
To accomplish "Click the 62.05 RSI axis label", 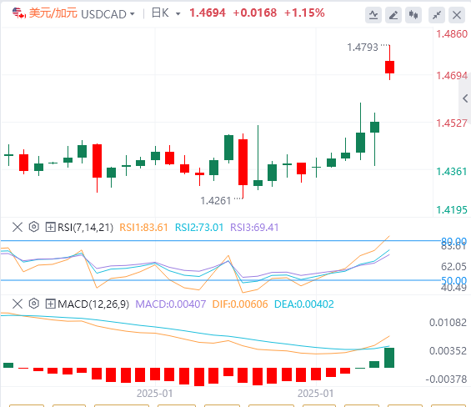I will (453, 267).
